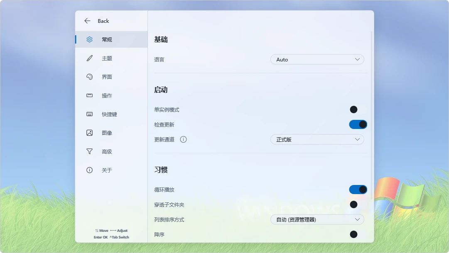Click the icon beside 操作
Screen dimensions: 449x253
point(89,95)
